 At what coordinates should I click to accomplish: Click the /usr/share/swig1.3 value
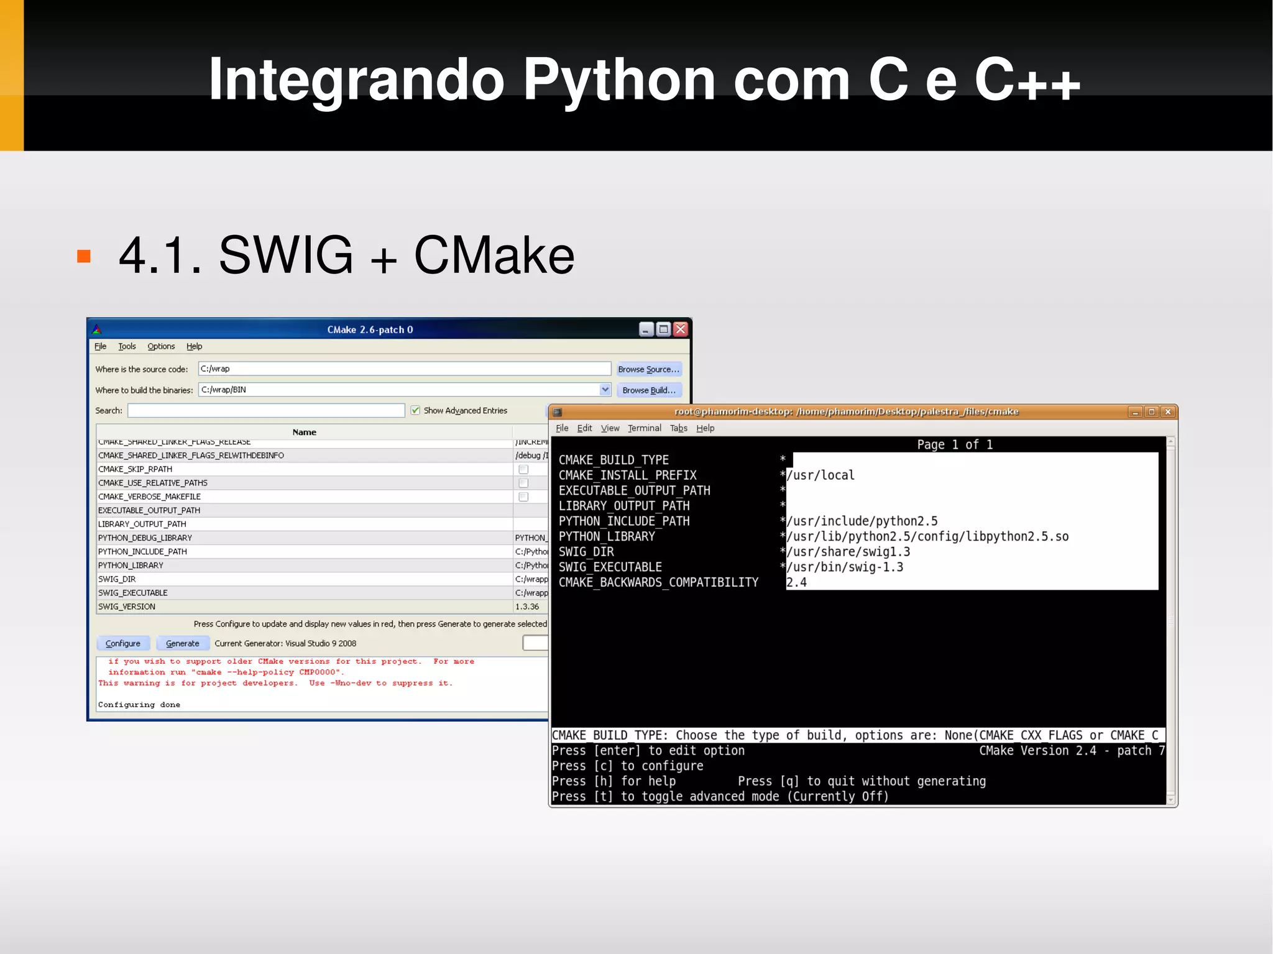(x=848, y=552)
